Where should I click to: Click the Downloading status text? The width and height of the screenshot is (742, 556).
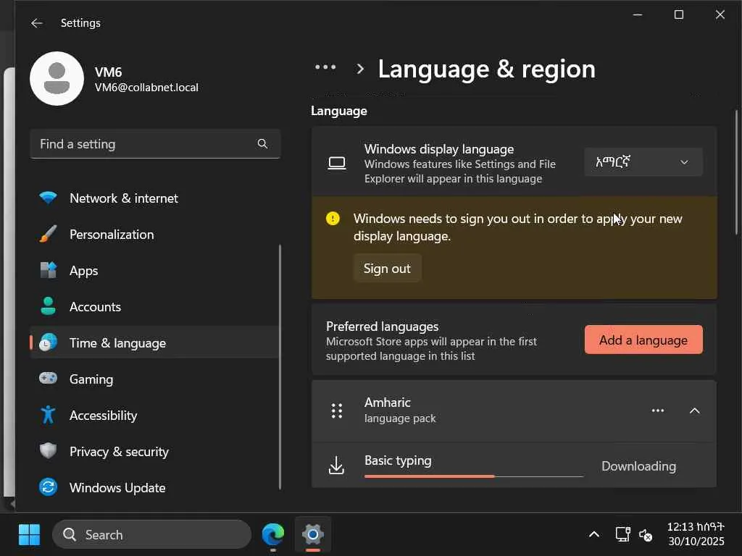tap(638, 466)
